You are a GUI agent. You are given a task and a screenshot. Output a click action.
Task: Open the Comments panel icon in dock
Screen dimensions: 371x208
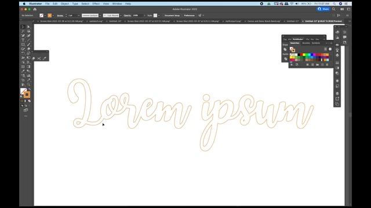[345, 37]
